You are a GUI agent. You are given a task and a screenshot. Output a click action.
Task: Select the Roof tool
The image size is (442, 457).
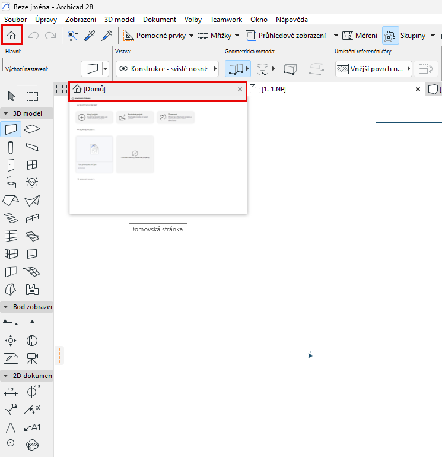[11, 201]
